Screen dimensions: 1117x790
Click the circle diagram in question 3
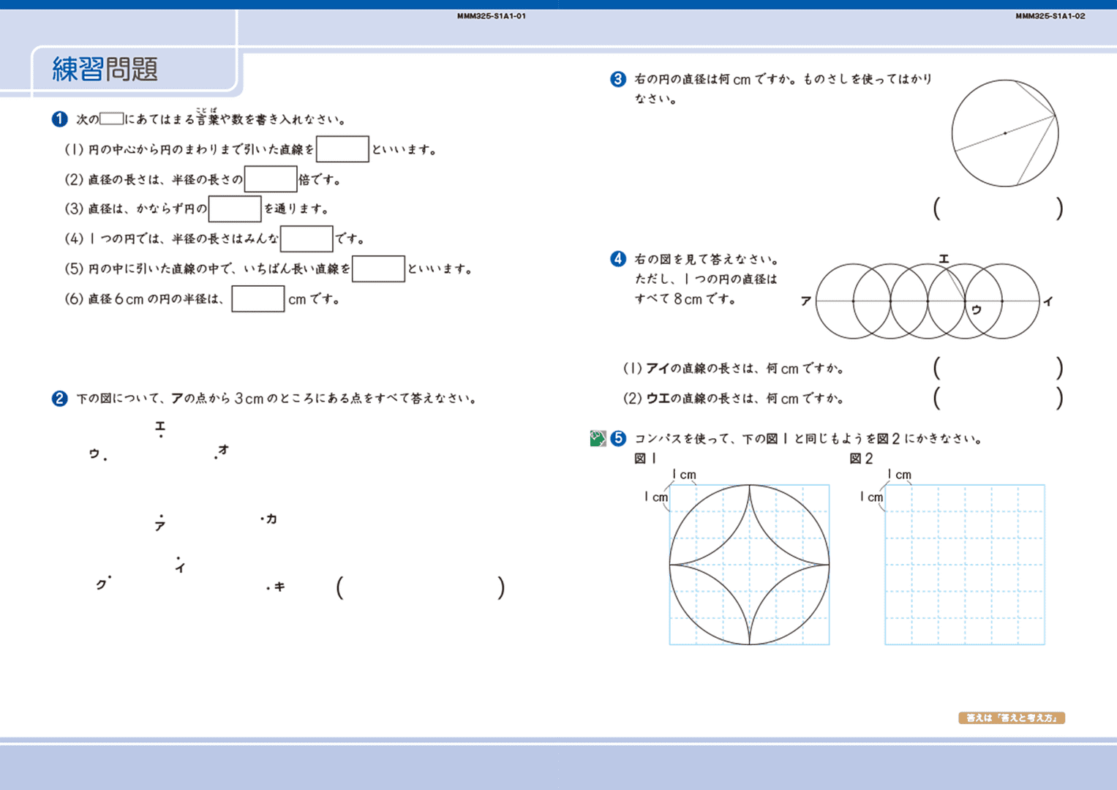[x=1004, y=133]
